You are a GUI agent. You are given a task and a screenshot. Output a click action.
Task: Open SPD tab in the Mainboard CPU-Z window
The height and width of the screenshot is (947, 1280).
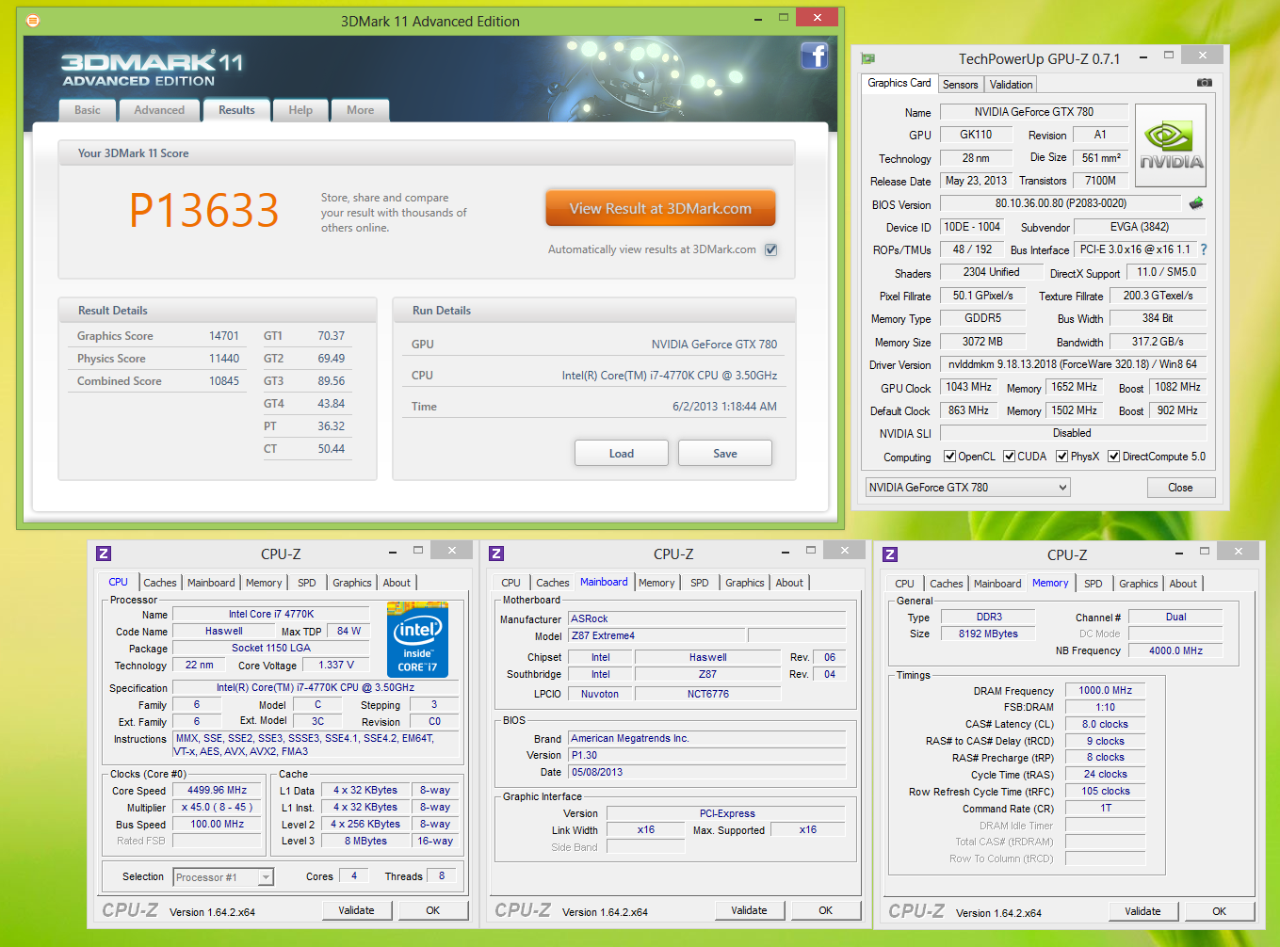point(700,583)
